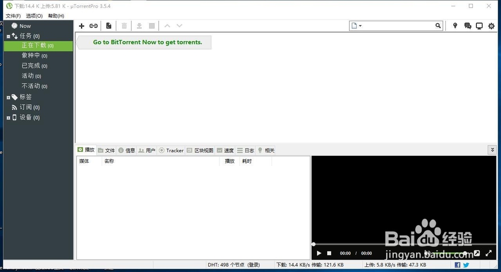Select 活动 (0) category
The height and width of the screenshot is (272, 501).
tap(31, 76)
